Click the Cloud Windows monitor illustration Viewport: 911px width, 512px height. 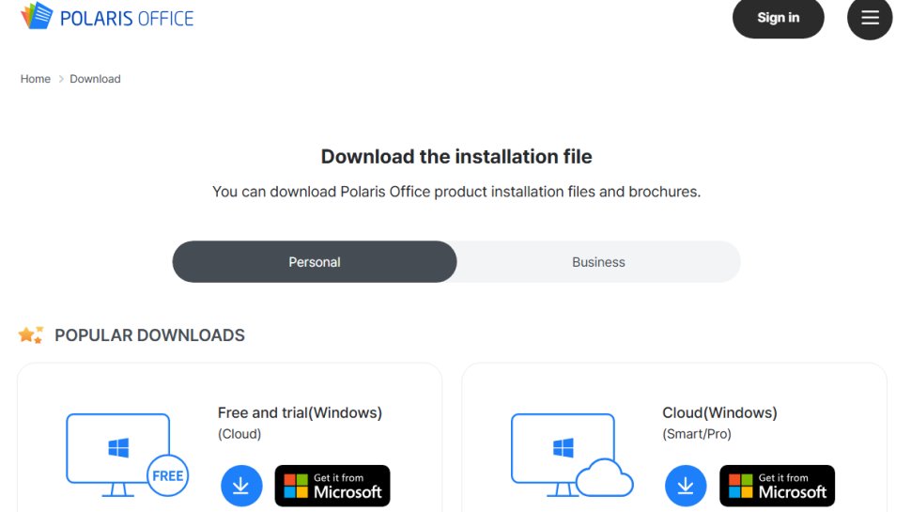tap(572, 455)
